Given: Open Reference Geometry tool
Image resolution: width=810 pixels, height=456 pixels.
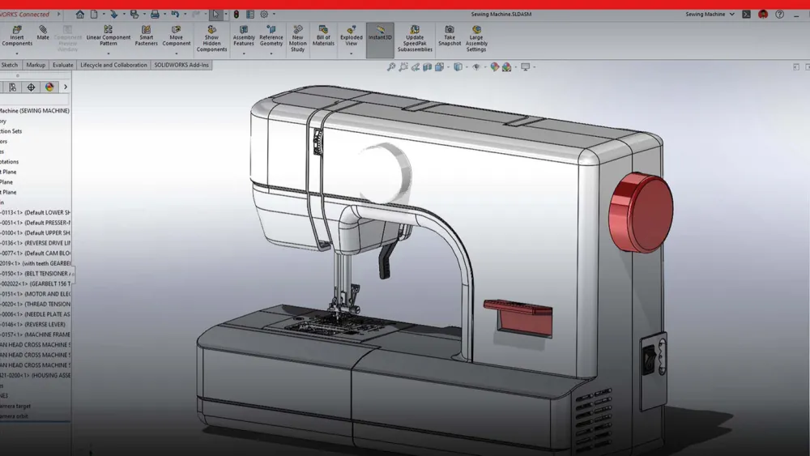Looking at the screenshot, I should point(271,36).
